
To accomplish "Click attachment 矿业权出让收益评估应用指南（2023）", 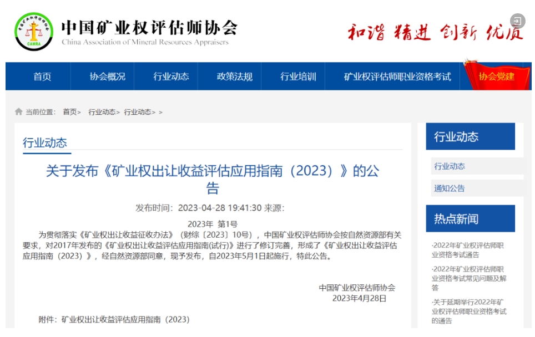I will click(x=125, y=320).
